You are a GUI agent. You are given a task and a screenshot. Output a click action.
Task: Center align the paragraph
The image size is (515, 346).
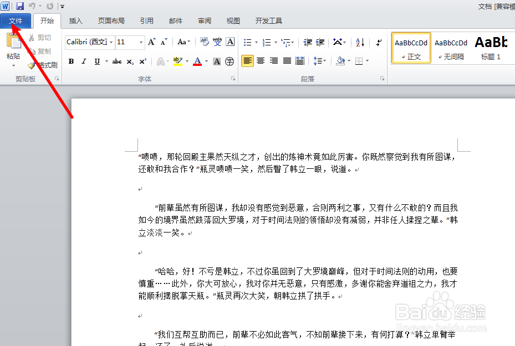tap(261, 61)
